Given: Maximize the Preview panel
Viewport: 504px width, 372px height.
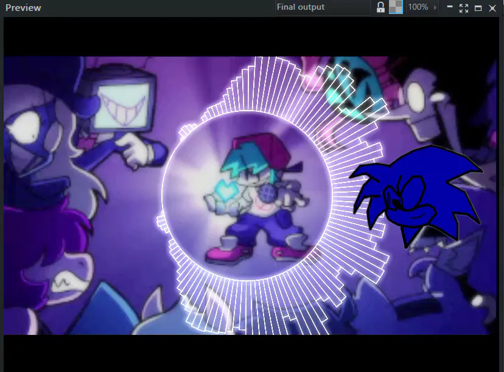Looking at the screenshot, I should [478, 8].
